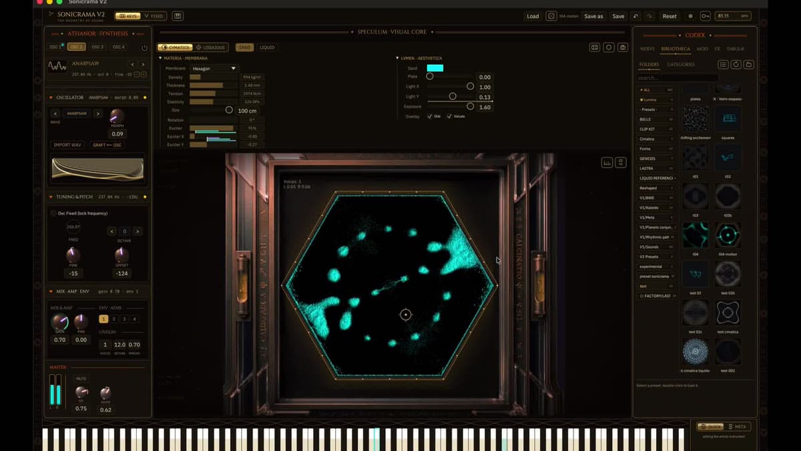Screen dimensions: 801x451
Task: Click the Reset button
Action: (x=669, y=16)
